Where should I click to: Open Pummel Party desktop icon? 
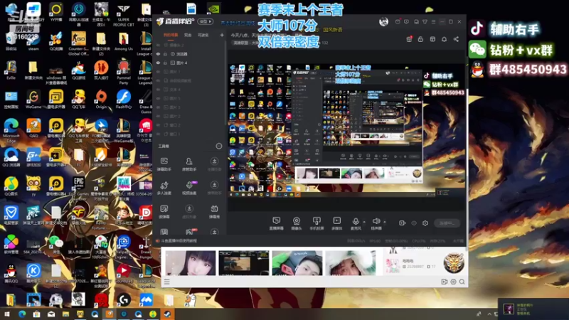click(x=124, y=73)
